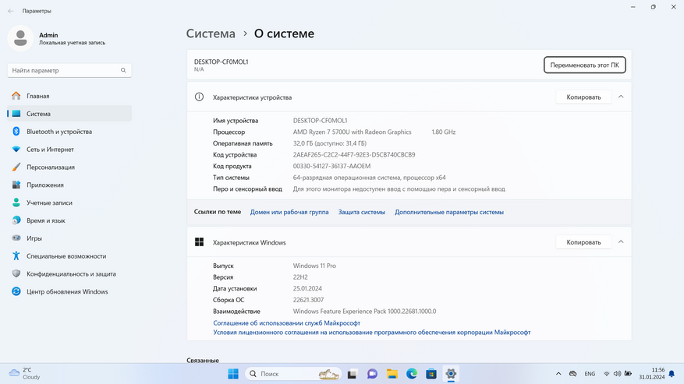Click the ENG language indicator
Viewport: 684px width, 384px height.
click(590, 374)
